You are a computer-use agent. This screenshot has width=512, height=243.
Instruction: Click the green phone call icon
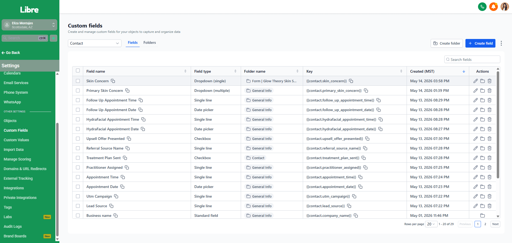click(x=482, y=7)
